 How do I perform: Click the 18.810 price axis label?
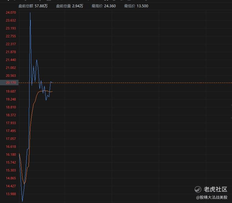(x=11, y=107)
